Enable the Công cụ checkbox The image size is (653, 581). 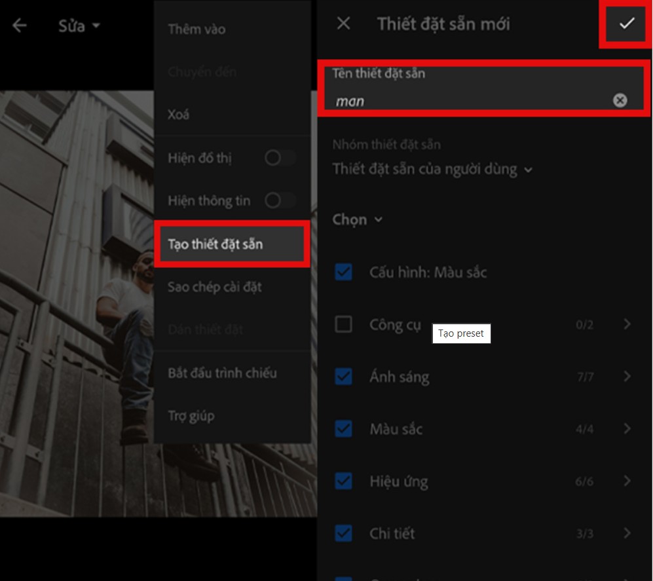tap(343, 324)
